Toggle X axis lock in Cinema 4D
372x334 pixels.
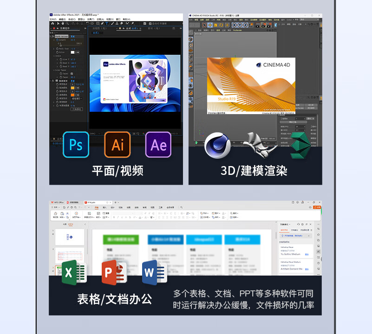tap(234, 25)
